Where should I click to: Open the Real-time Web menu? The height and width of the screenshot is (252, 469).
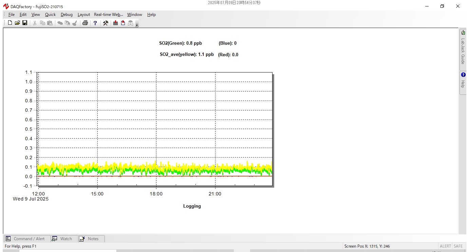[x=109, y=15]
